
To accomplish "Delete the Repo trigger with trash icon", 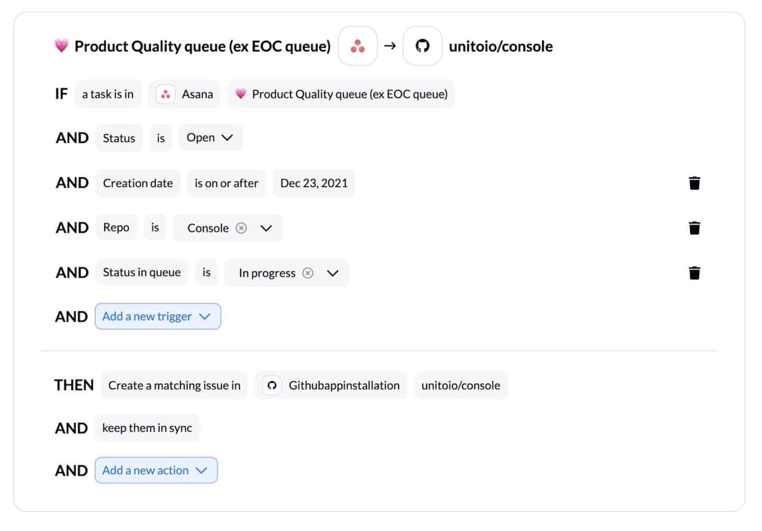I will [694, 228].
